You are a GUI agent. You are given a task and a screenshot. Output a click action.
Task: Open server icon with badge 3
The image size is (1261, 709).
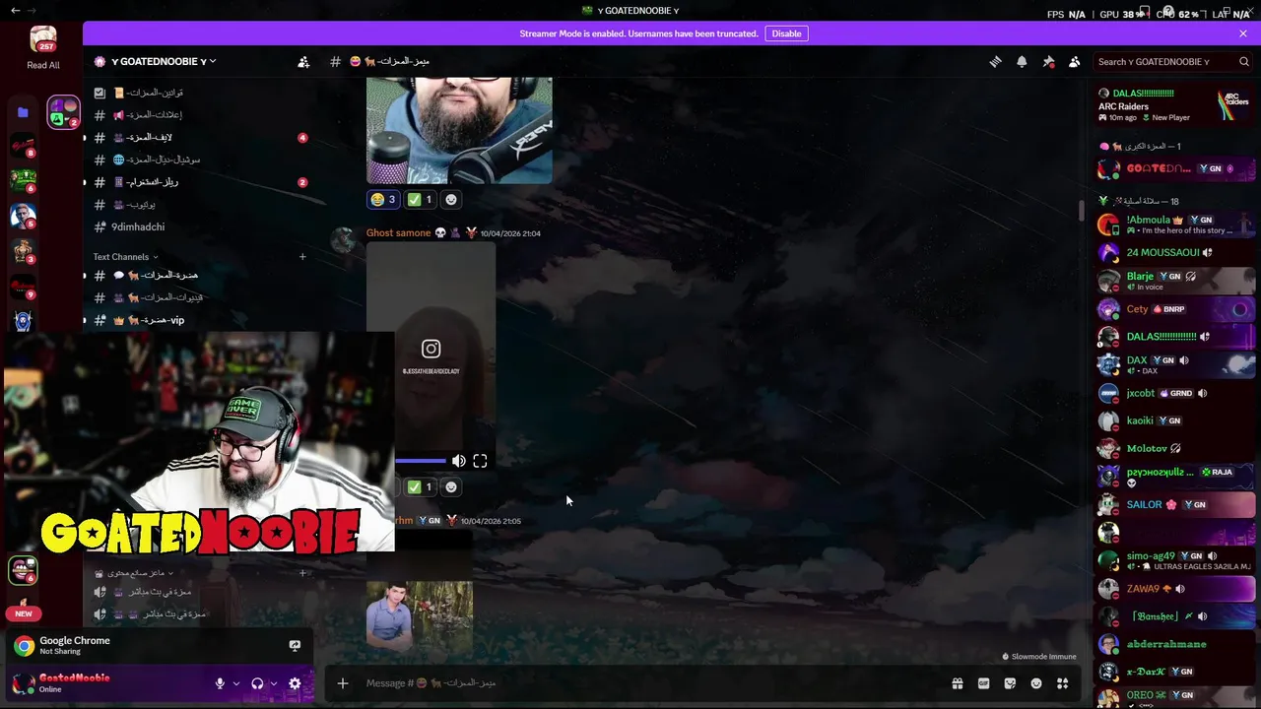(x=23, y=251)
